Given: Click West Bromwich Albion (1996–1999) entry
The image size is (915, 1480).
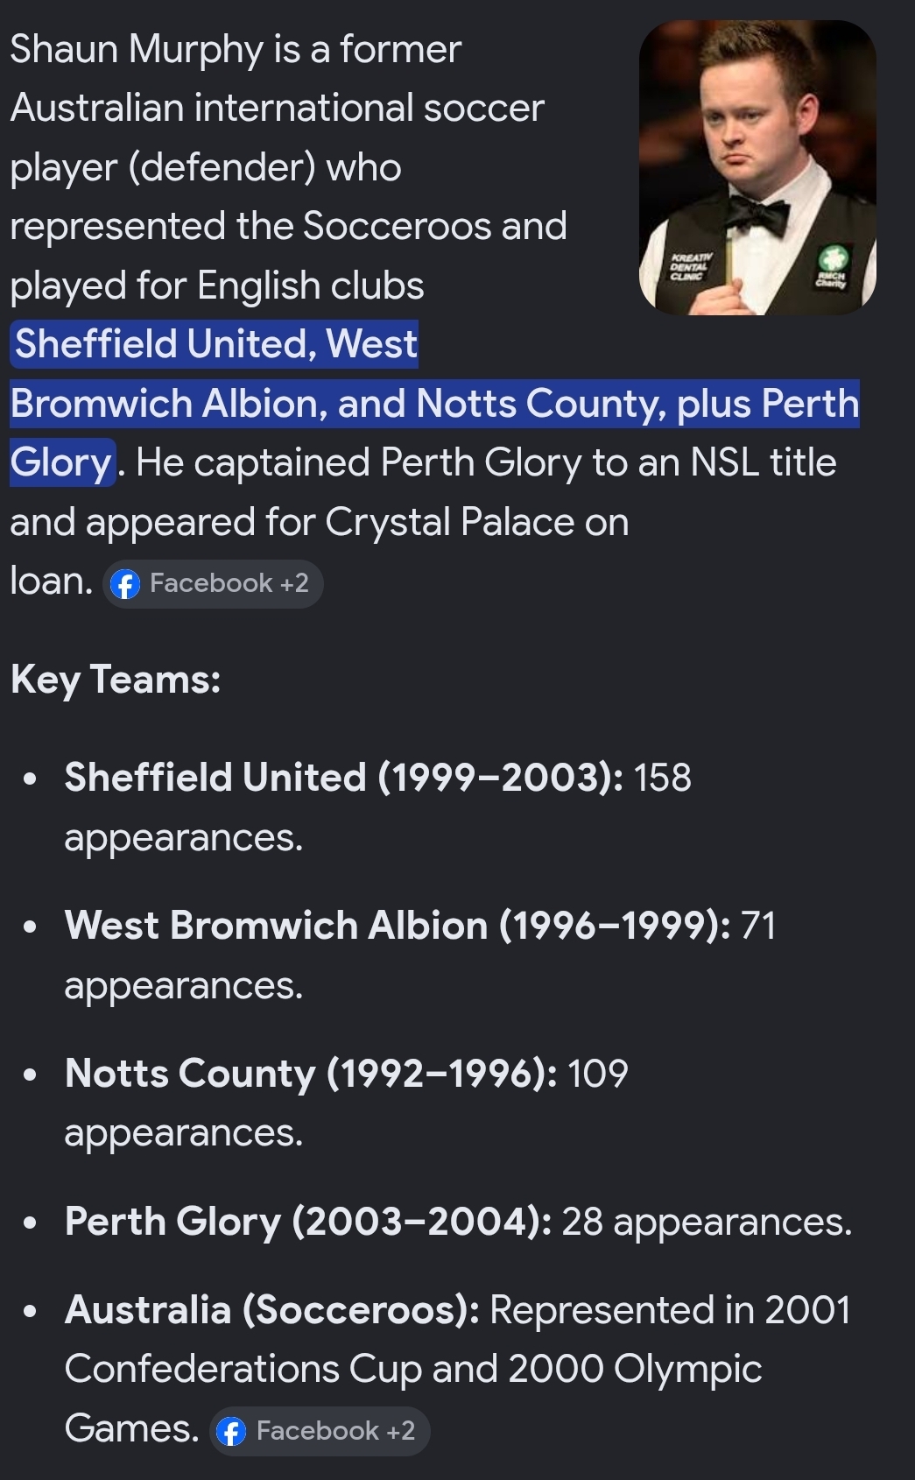Looking at the screenshot, I should pos(420,955).
